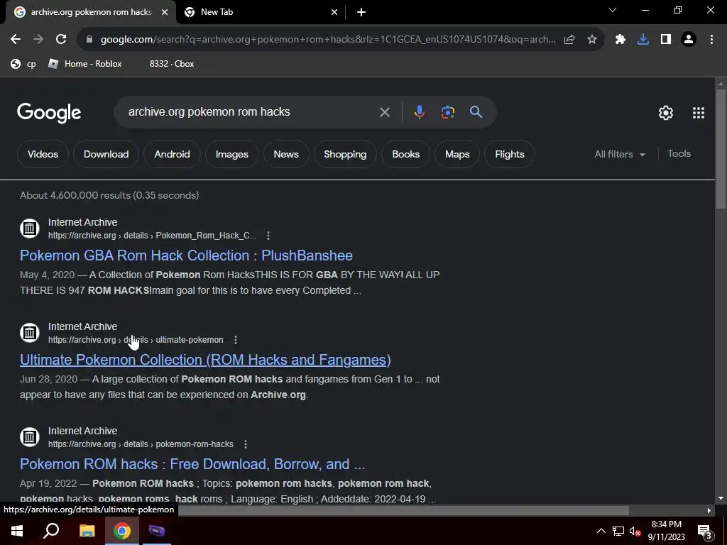Open the Home - Roblox bookmark
The width and height of the screenshot is (727, 545).
coord(85,64)
